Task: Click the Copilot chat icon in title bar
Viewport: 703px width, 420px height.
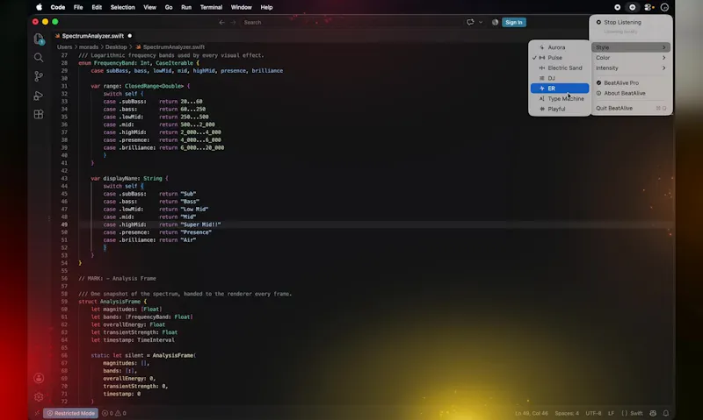Action: pos(470,22)
